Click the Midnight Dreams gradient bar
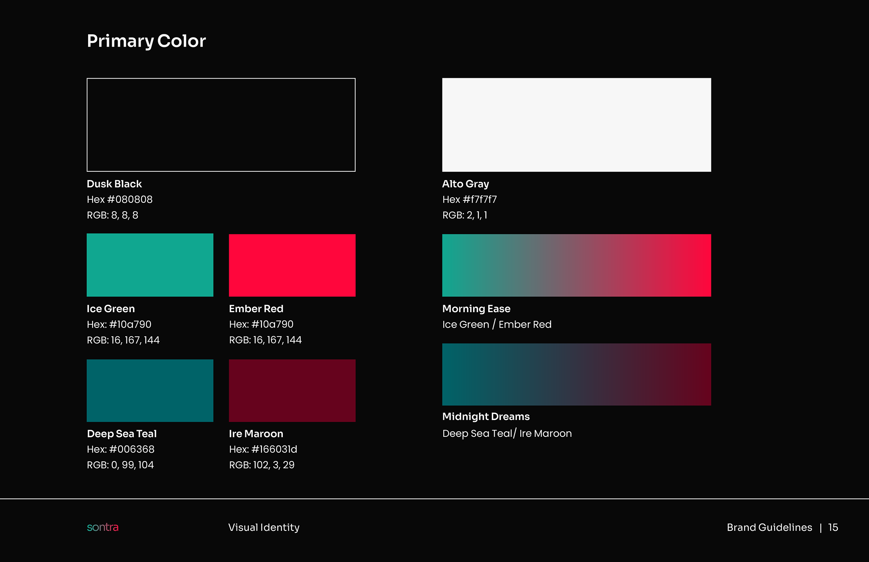Screen dimensions: 869x562 click(577, 374)
